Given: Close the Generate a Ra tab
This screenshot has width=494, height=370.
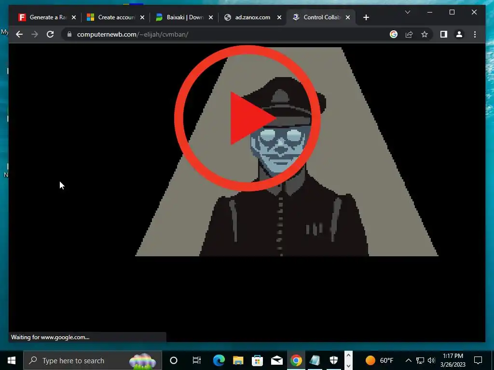Looking at the screenshot, I should tap(74, 17).
